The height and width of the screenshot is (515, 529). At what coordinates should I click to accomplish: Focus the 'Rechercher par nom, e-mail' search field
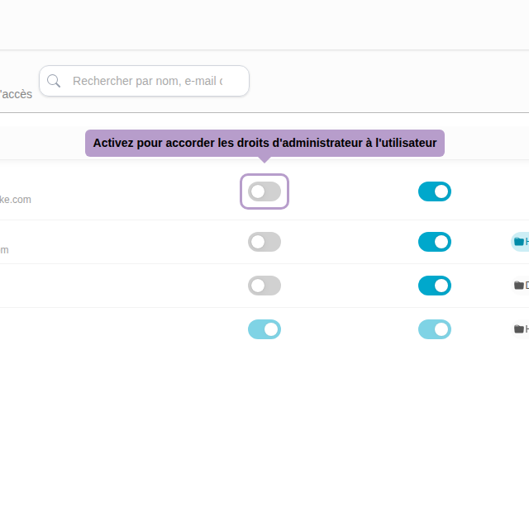coord(149,81)
